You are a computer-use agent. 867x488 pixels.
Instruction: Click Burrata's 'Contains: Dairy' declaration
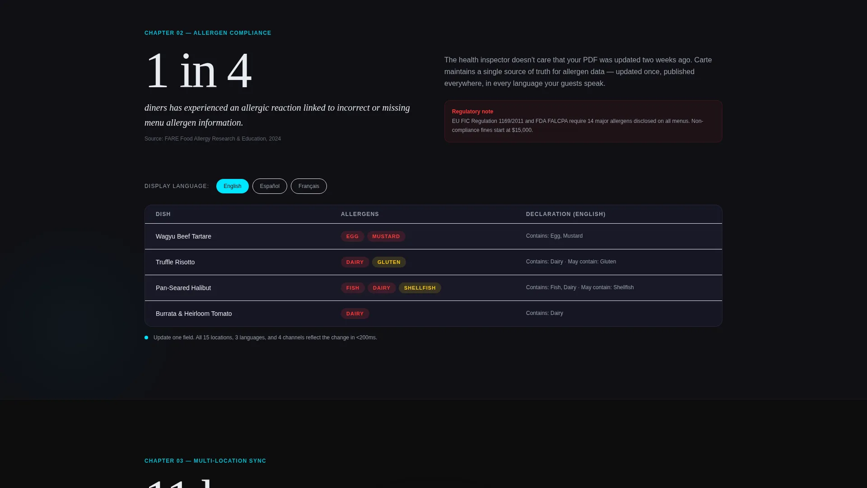(544, 313)
